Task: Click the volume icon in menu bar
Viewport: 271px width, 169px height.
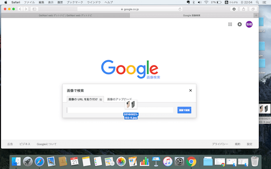Action: click(200, 2)
